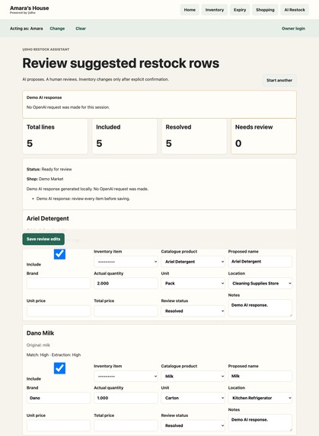The width and height of the screenshot is (319, 436).
Task: Open the AI Restock page
Action: pos(295,10)
